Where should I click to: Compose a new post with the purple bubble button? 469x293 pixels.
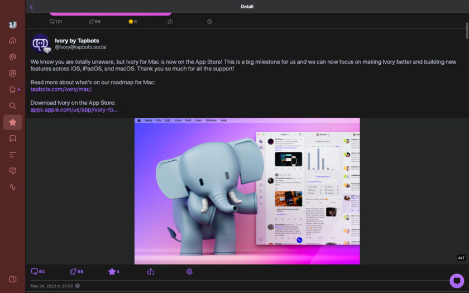[x=457, y=280]
